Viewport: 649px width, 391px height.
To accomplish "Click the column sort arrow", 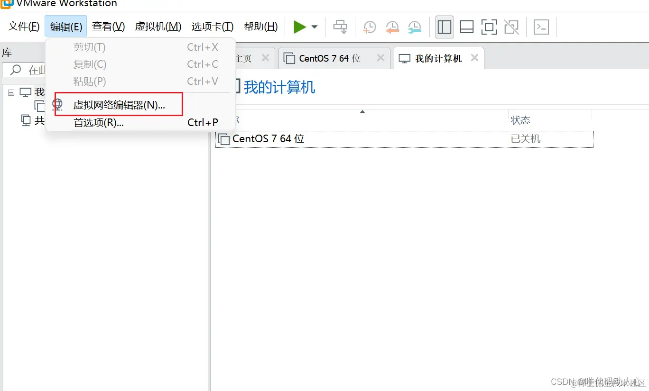I will coord(362,112).
